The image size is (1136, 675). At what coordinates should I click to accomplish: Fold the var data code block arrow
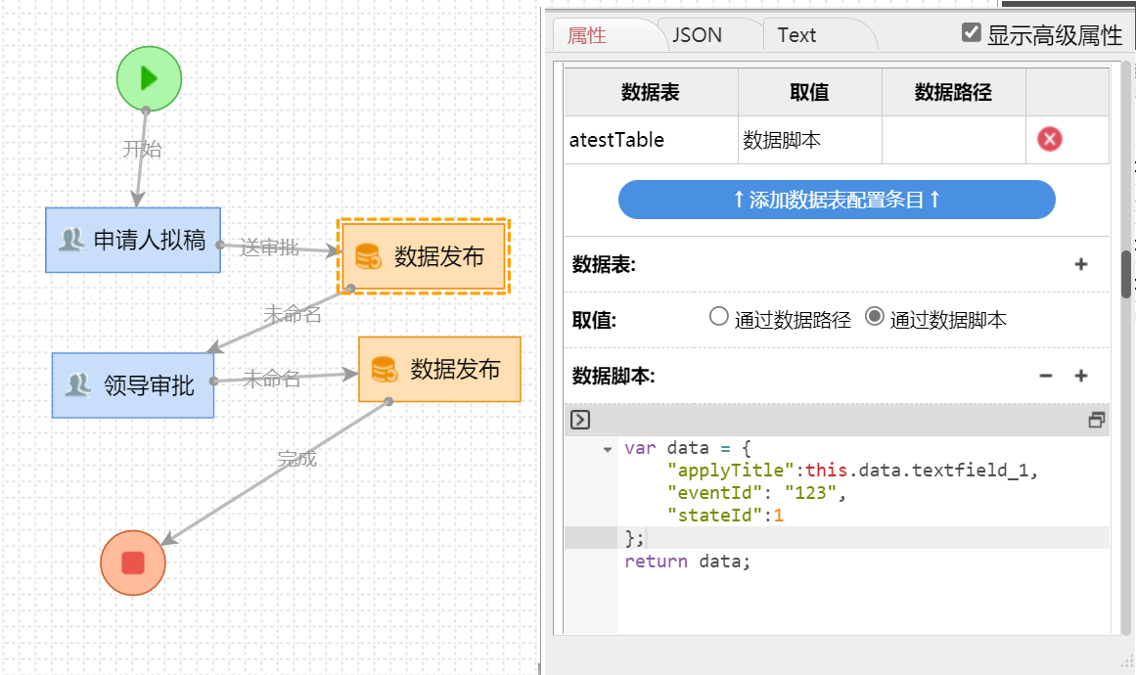607,449
